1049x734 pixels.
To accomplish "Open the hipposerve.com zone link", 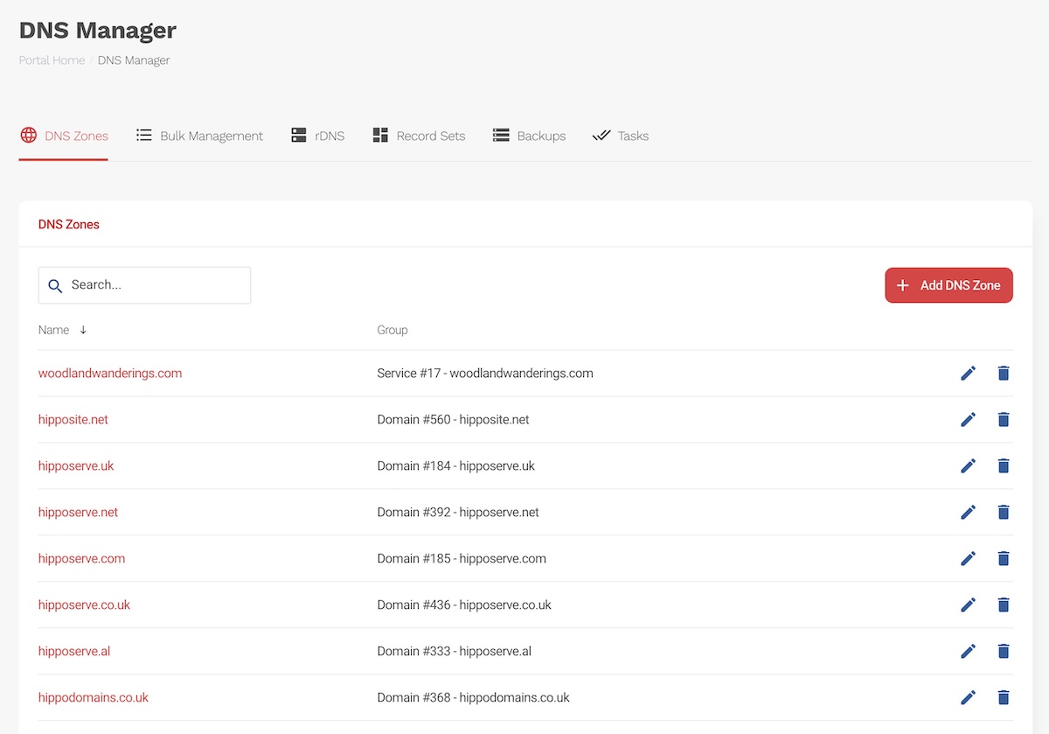I will coord(81,559).
